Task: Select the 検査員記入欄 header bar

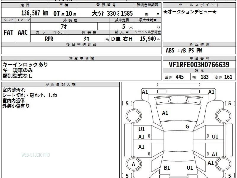Action: coord(60,85)
